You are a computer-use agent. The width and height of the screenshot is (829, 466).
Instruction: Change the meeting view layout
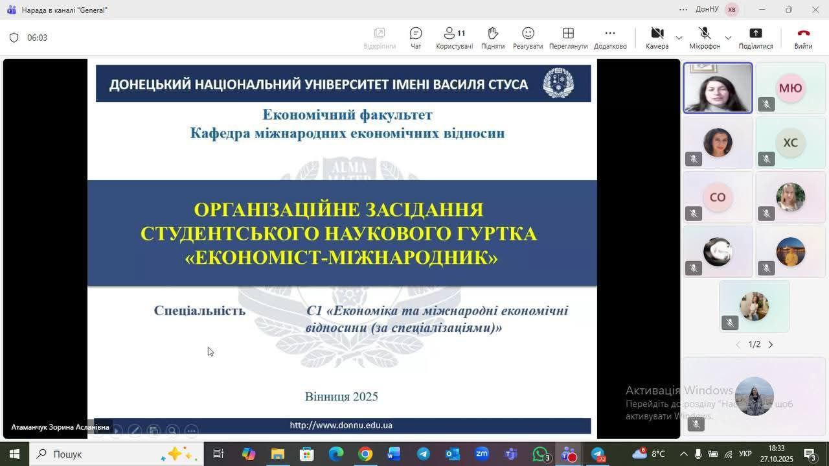pyautogui.click(x=568, y=38)
